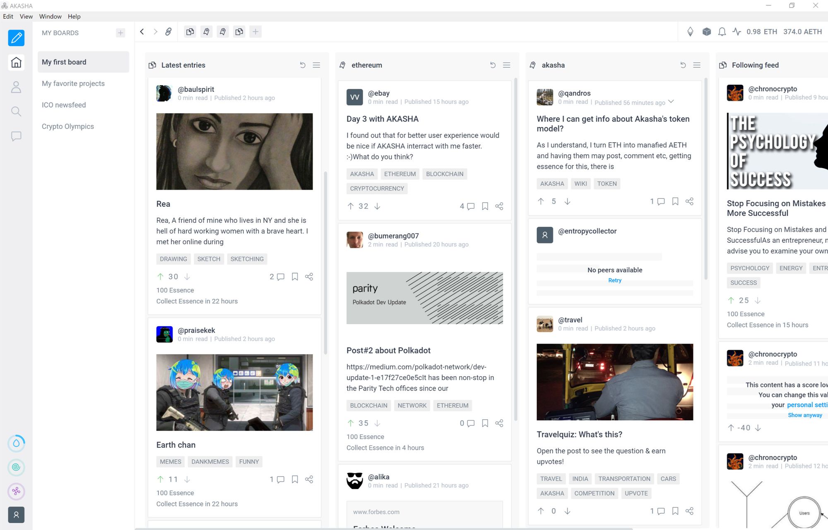
Task: Click the link chain icon in toolbar
Action: click(168, 32)
